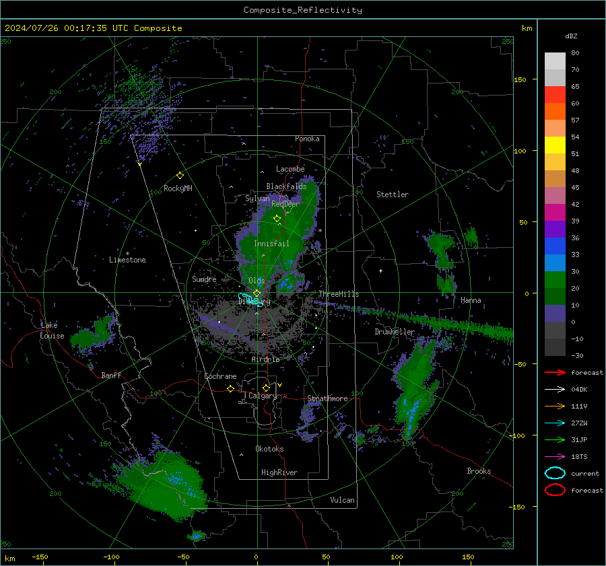Click the magenta 18TS arrow icon
The height and width of the screenshot is (566, 606).
click(555, 457)
